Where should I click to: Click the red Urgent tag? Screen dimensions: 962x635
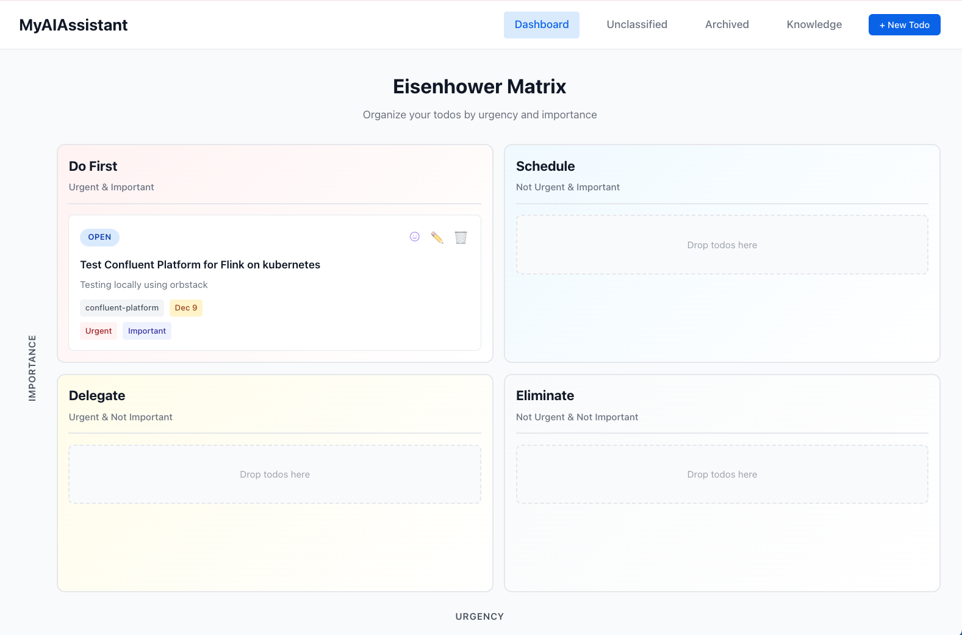(99, 331)
